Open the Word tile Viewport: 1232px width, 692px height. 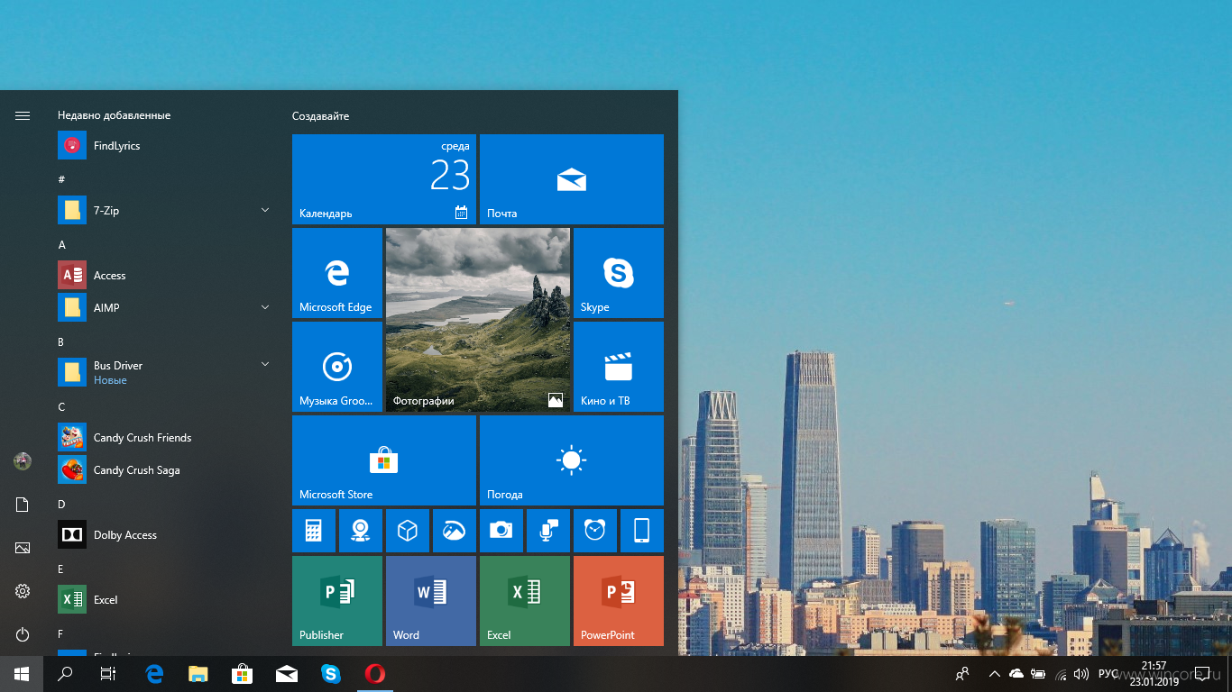(431, 601)
